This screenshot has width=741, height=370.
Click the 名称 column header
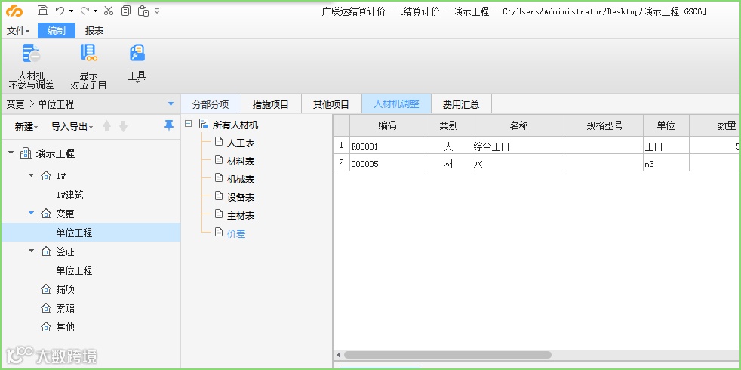pyautogui.click(x=519, y=125)
